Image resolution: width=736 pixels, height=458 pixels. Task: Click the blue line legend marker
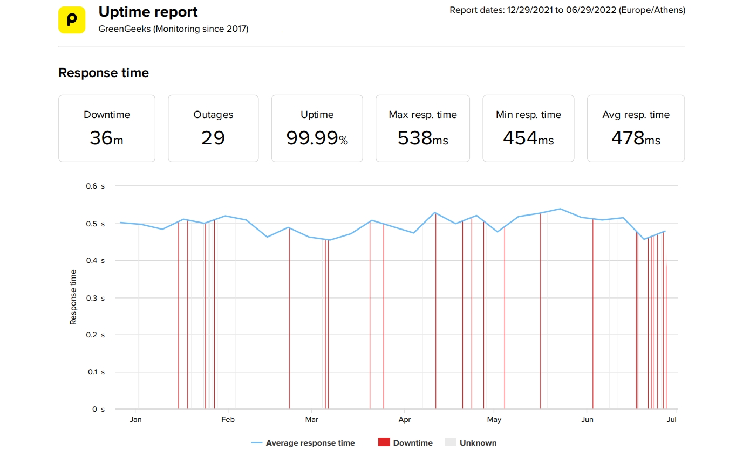coord(257,443)
